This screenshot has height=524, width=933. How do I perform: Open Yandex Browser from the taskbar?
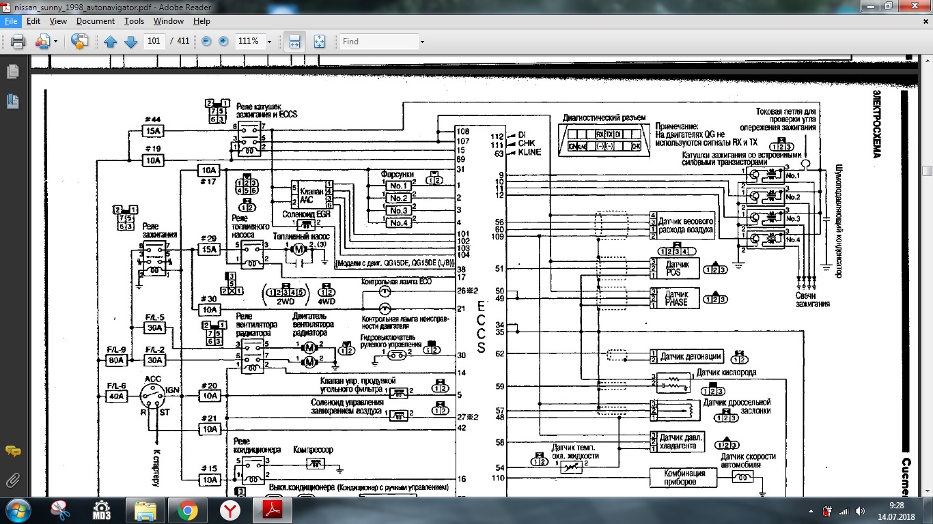(229, 510)
